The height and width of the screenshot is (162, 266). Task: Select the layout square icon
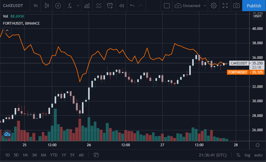click(167, 6)
